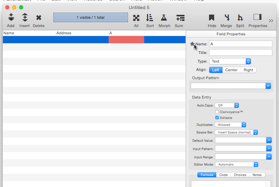Viewport: 279px width, 187px height.
Task: Click the Add record toolbar icon
Action: [x=11, y=18]
